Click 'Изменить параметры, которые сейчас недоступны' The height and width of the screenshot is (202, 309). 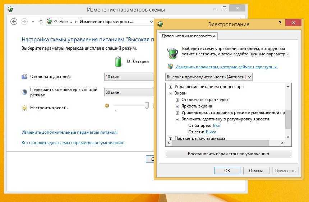pos(226,67)
